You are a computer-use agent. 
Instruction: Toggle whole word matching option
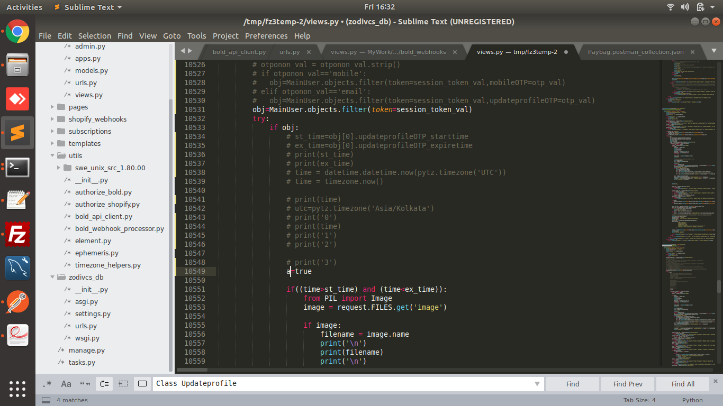point(85,384)
